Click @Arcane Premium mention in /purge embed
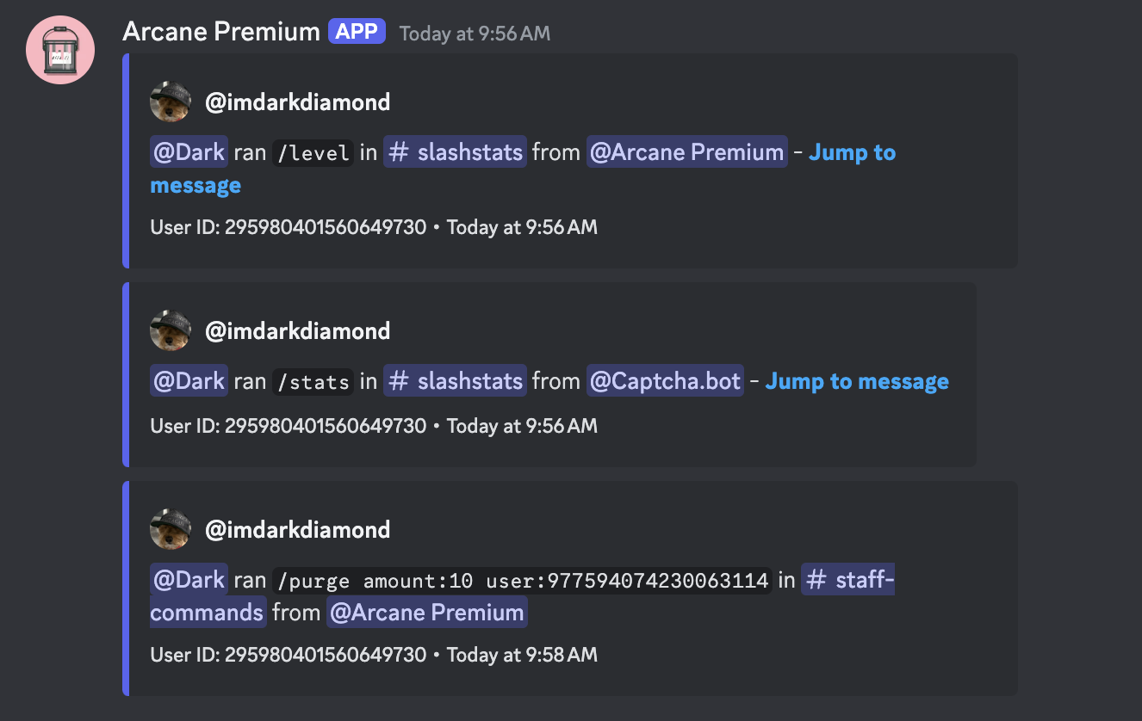Screen dimensions: 1142x721 pyautogui.click(x=426, y=613)
